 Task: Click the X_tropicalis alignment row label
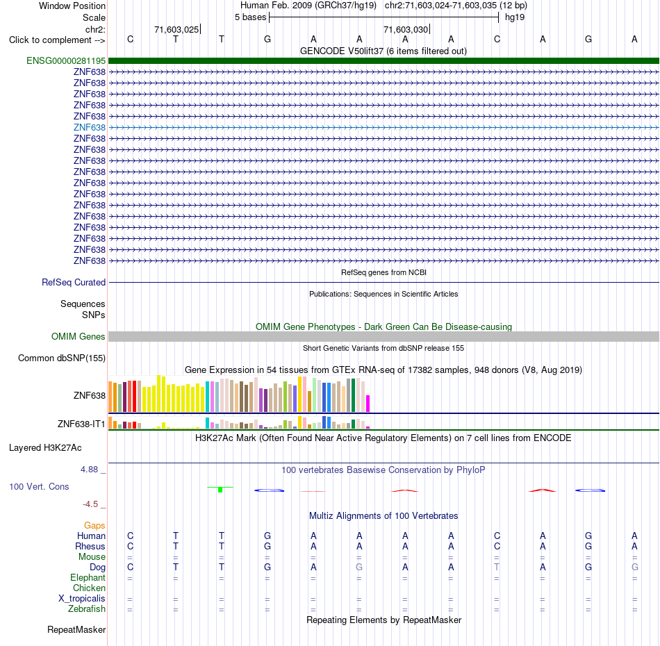coord(82,599)
